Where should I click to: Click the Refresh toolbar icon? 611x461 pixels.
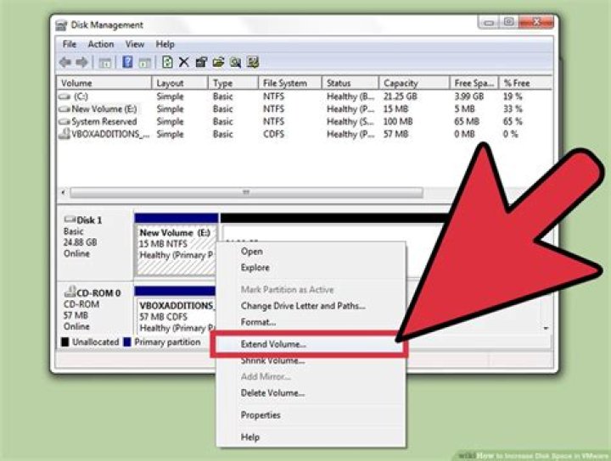click(167, 62)
